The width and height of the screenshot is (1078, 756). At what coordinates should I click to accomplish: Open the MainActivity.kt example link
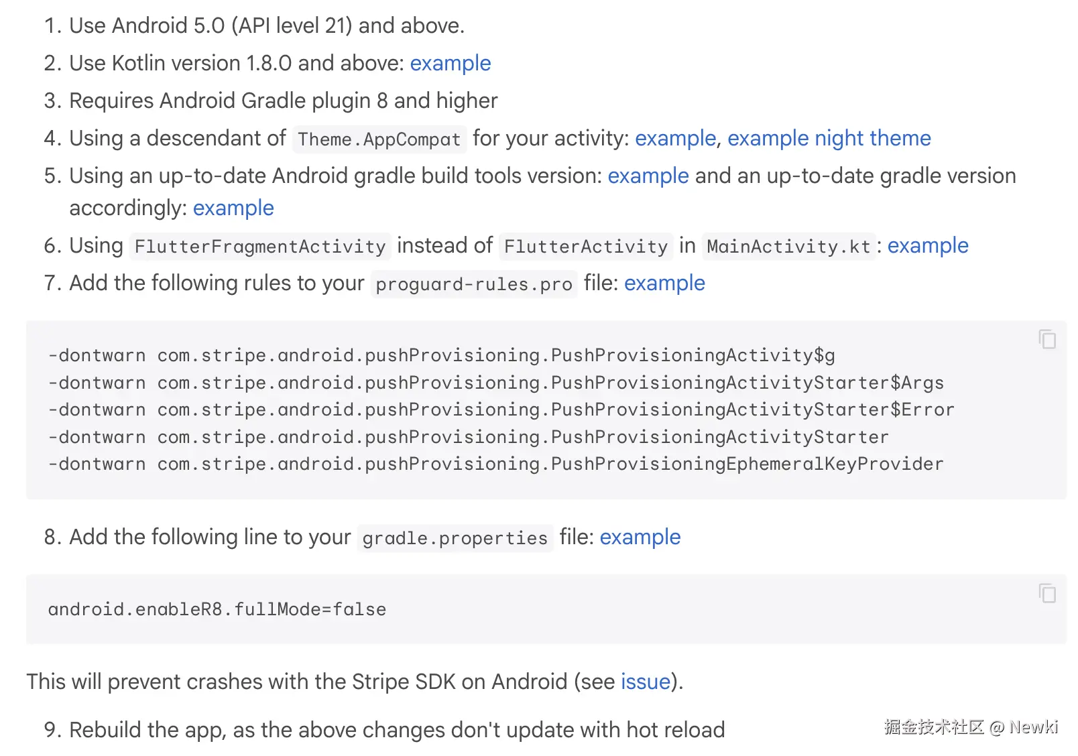tap(927, 245)
